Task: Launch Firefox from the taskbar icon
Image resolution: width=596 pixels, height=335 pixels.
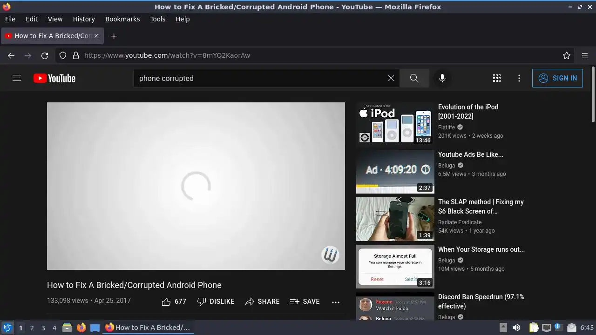Action: click(x=81, y=328)
